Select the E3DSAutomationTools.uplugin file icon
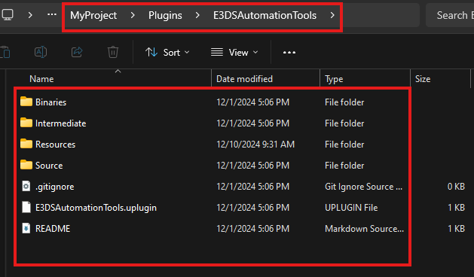The width and height of the screenshot is (474, 277). [26, 208]
